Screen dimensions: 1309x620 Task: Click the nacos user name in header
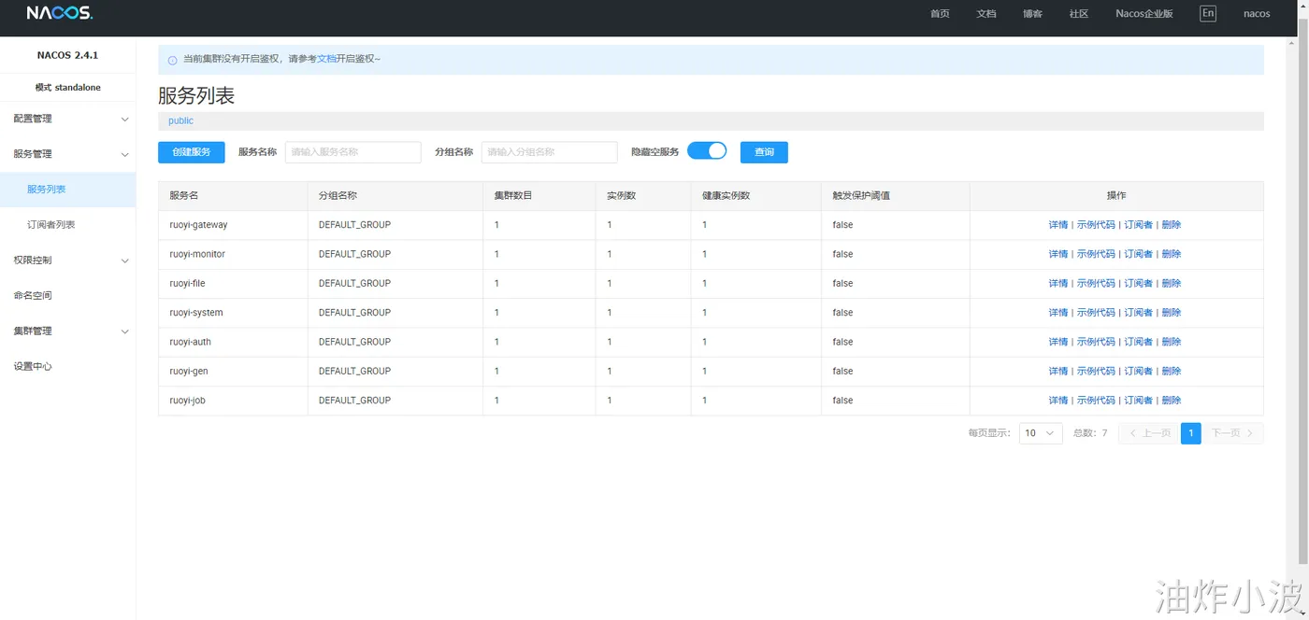click(1257, 14)
